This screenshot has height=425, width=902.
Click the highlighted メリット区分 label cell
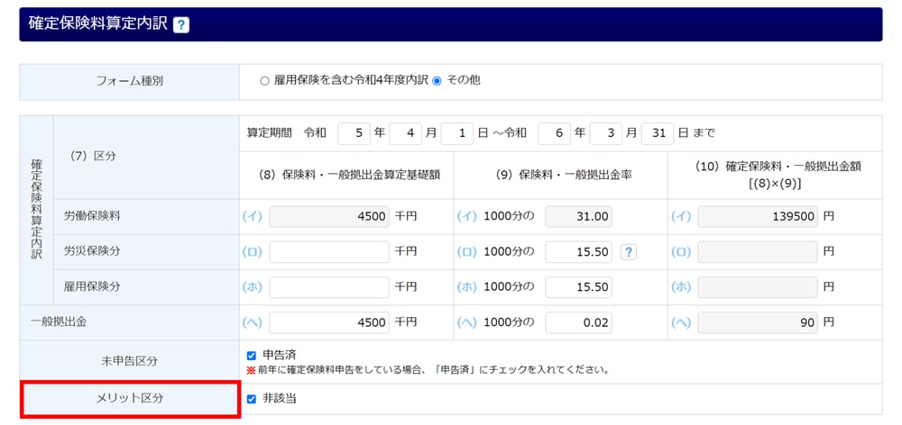(131, 399)
